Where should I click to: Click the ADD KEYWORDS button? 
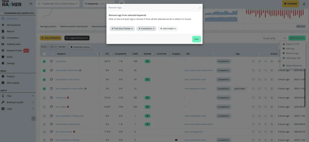(51, 38)
